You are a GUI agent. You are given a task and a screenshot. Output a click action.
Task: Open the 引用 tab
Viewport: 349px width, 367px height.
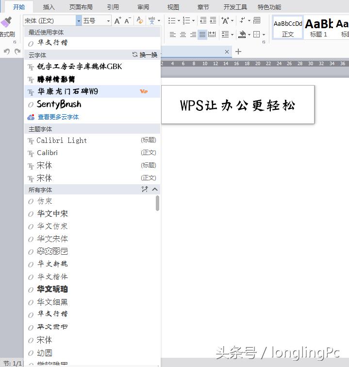tap(113, 7)
